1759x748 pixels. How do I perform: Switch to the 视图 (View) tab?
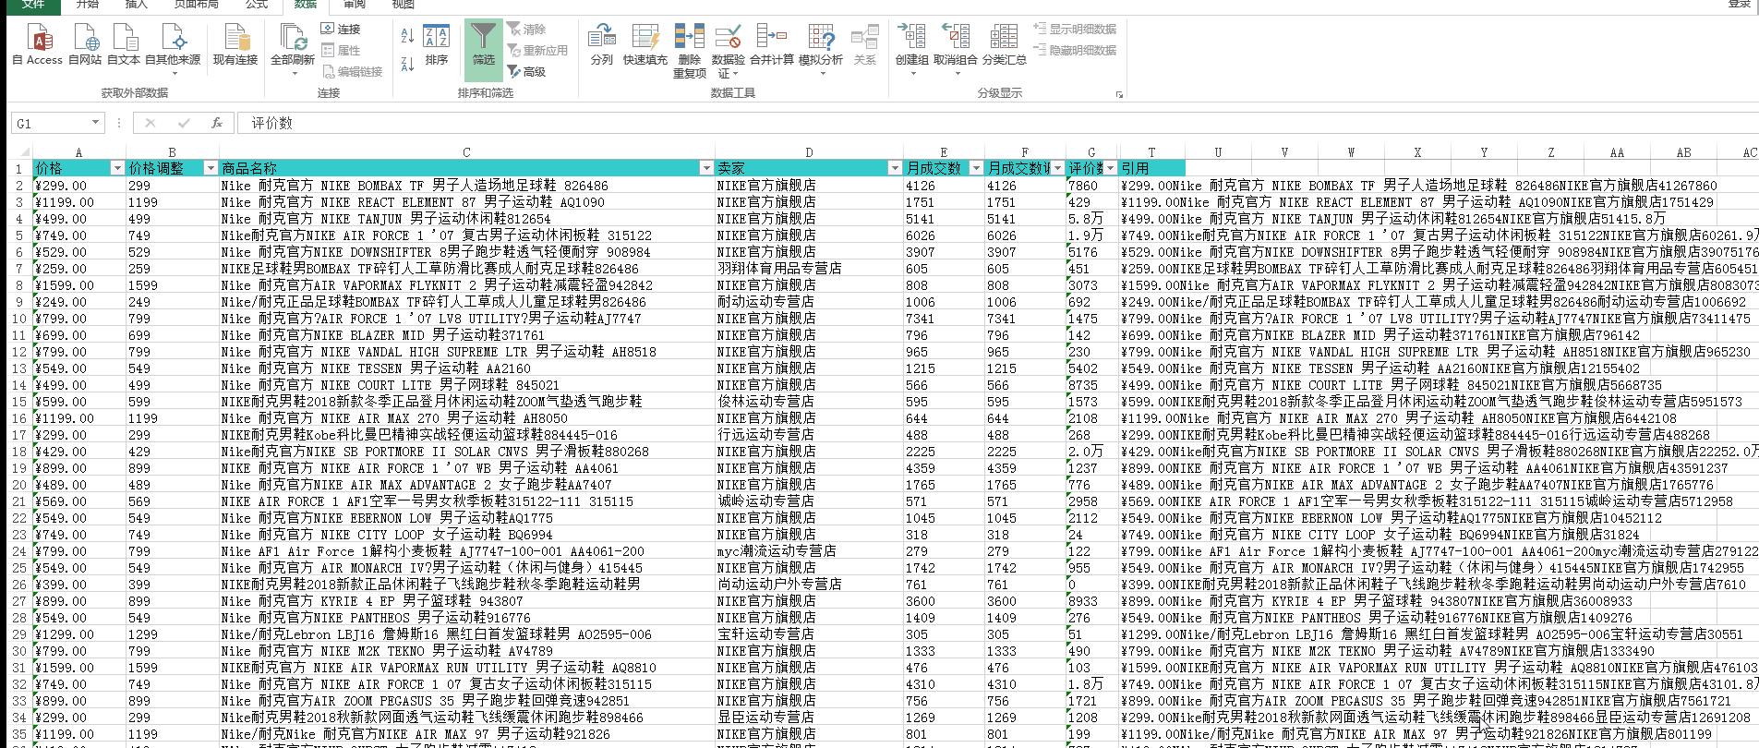coord(404,5)
